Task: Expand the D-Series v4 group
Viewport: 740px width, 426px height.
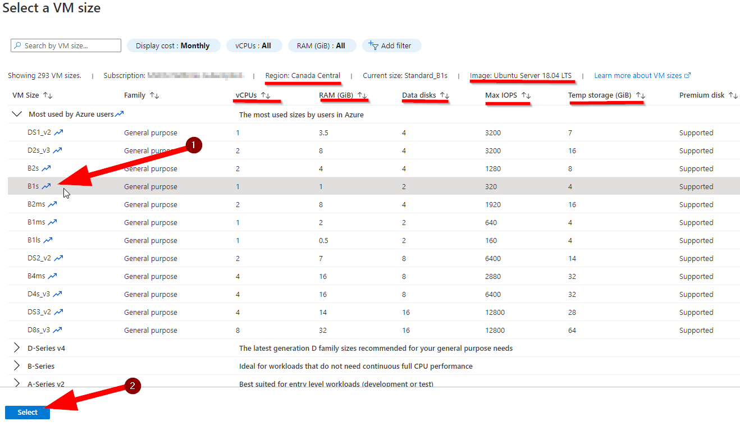Action: 17,348
